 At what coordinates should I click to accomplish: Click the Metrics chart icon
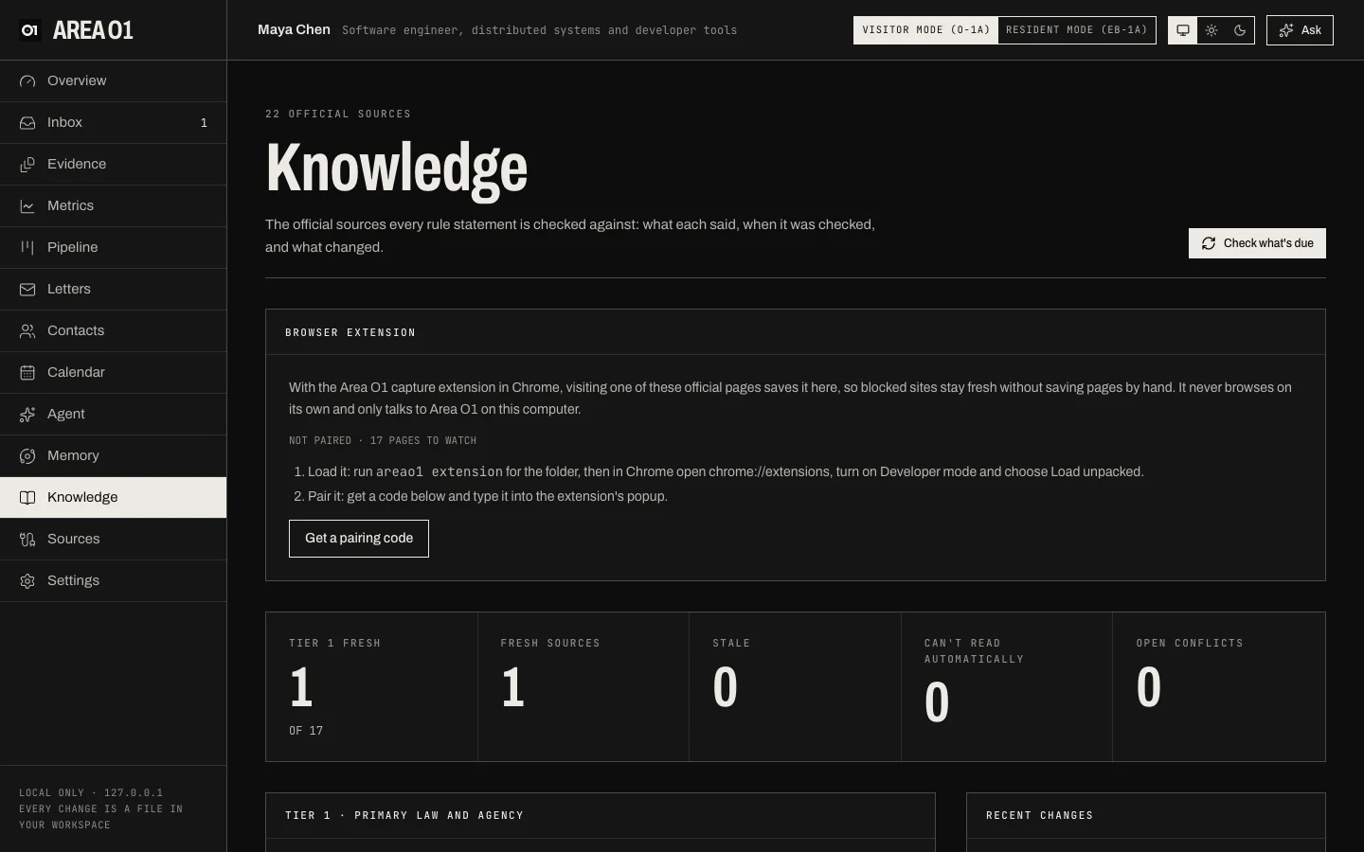tap(27, 206)
